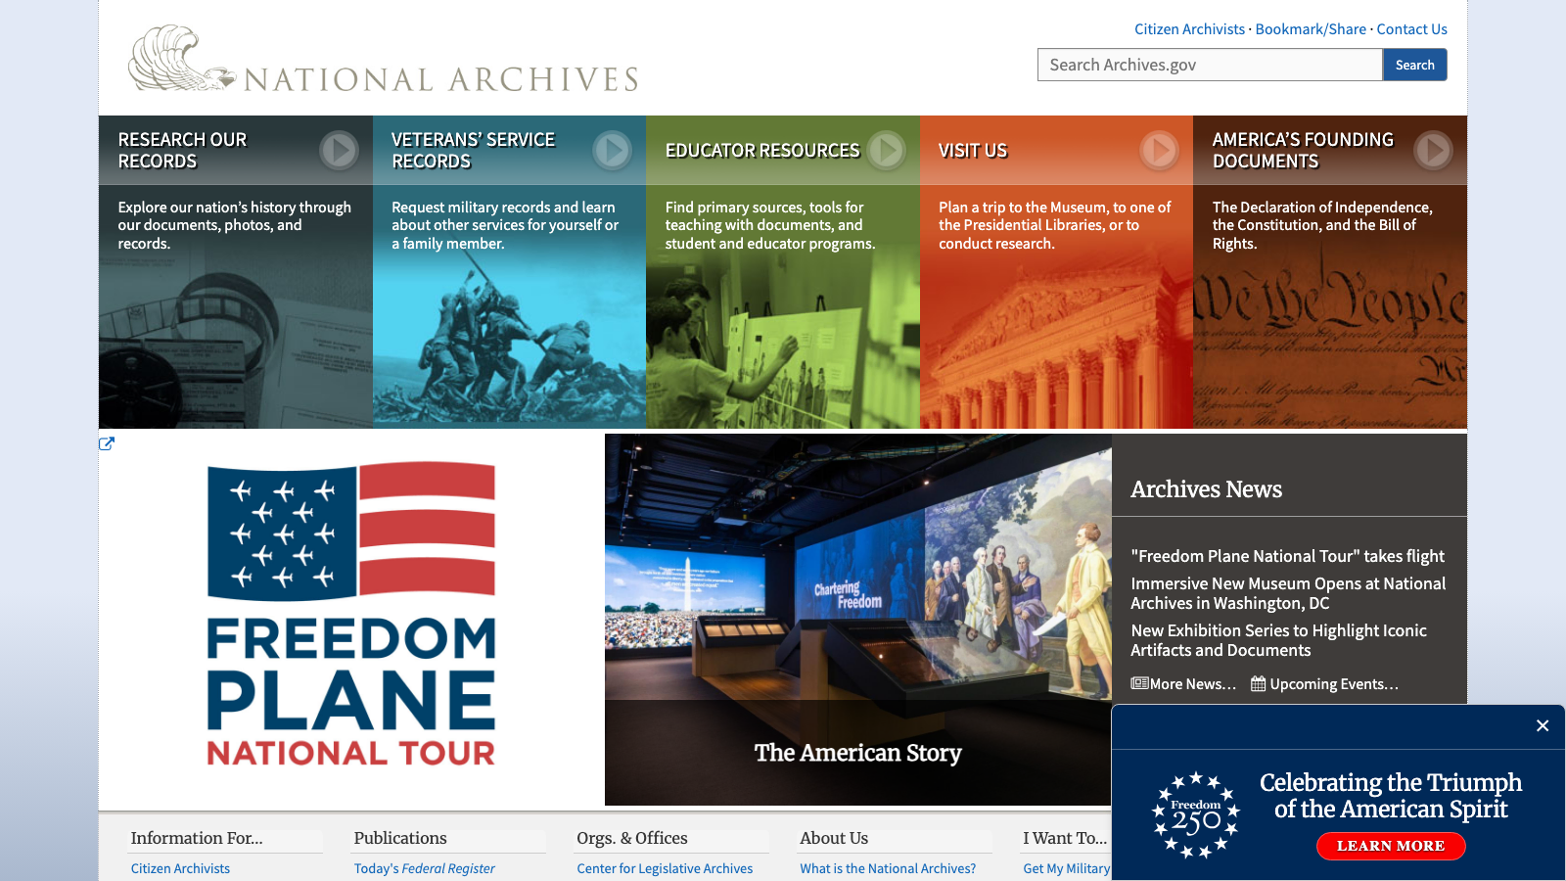Click the calendar icon beside Upcoming Events

point(1257,683)
